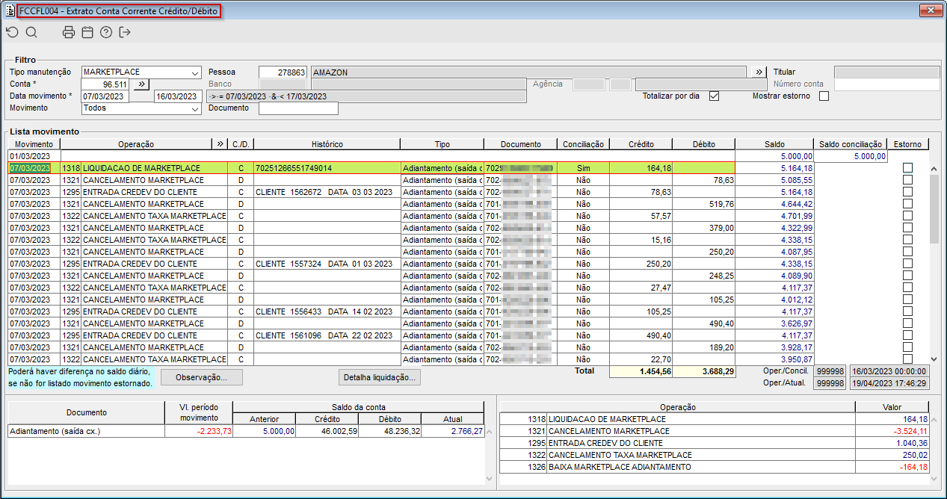Viewport: 947px width, 499px height.
Task: Click the Pessoa code field 278863
Action: click(x=283, y=72)
